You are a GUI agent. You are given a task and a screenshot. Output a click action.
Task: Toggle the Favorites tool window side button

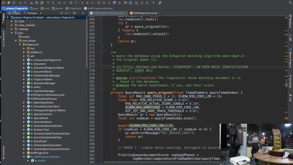pyautogui.click(x=3, y=153)
